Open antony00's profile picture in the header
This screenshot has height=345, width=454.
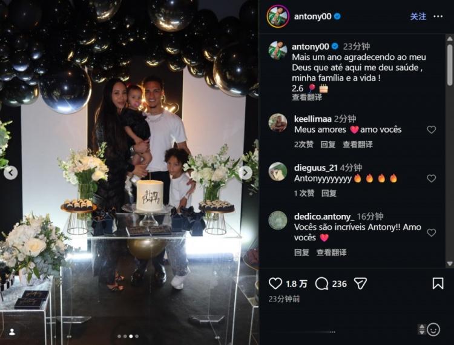click(x=278, y=16)
